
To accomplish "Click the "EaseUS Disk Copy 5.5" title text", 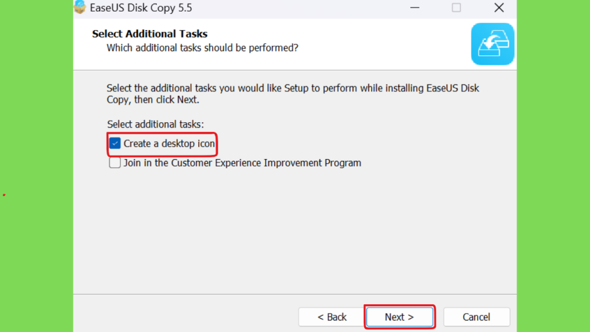I will (141, 8).
